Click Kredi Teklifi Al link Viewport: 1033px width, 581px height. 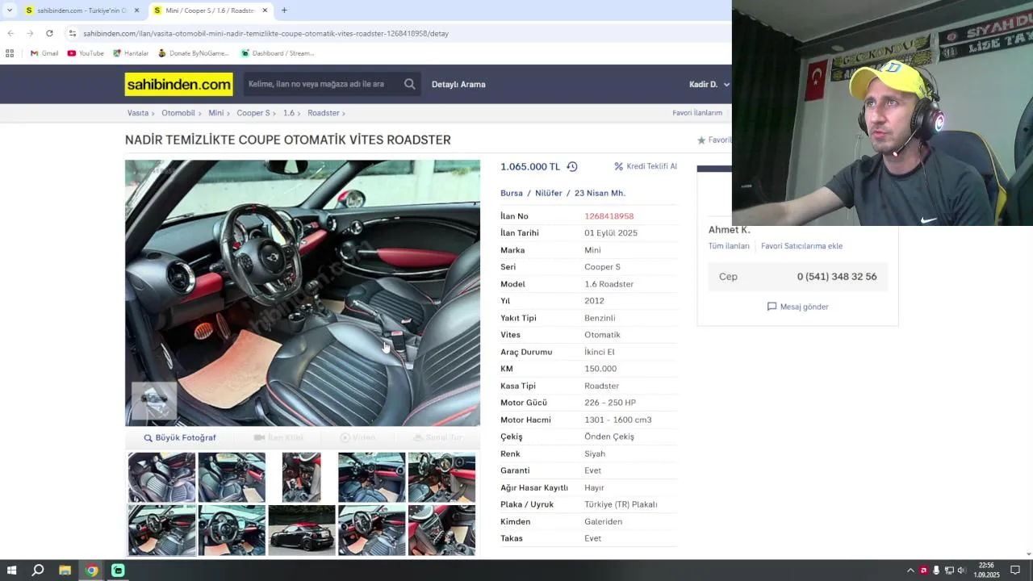point(652,166)
